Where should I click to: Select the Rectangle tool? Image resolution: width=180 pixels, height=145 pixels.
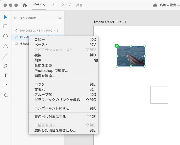point(5,26)
